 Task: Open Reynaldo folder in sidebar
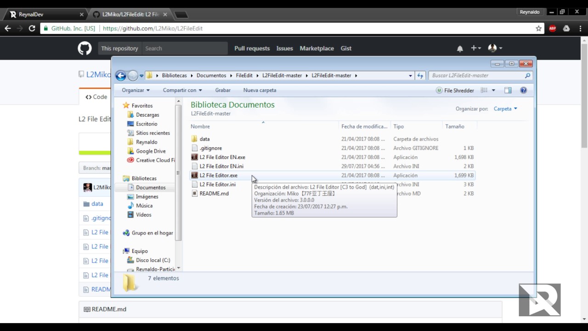click(x=147, y=142)
